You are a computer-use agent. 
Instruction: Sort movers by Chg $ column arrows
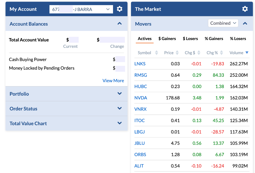tap(199, 53)
